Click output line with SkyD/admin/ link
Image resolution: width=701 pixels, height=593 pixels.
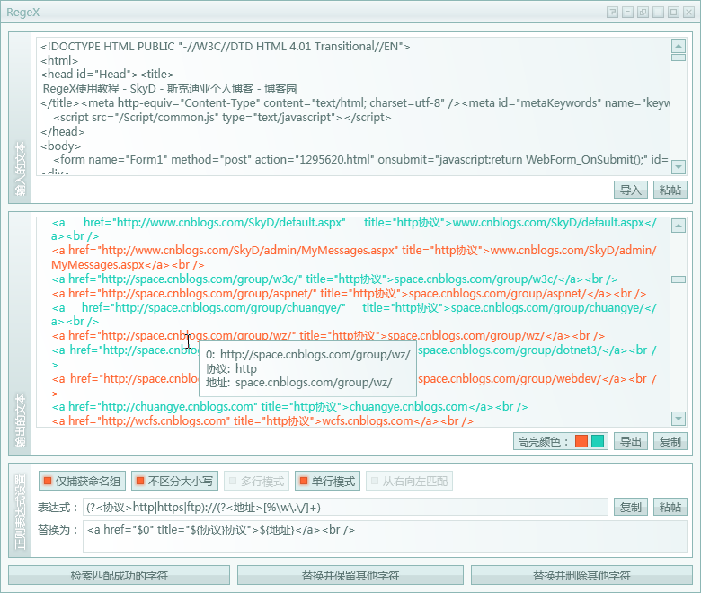[354, 257]
